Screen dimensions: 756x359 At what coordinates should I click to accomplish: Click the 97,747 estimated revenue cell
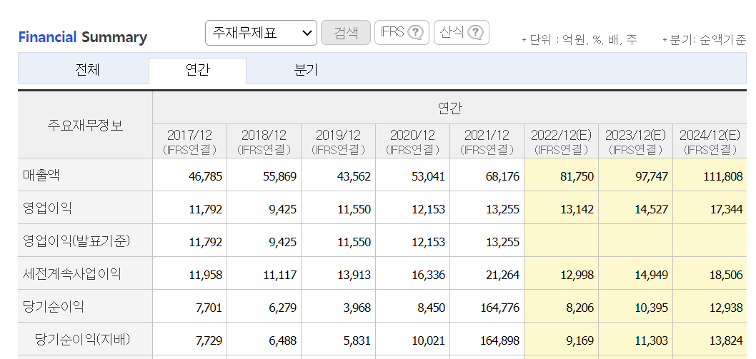pos(635,176)
